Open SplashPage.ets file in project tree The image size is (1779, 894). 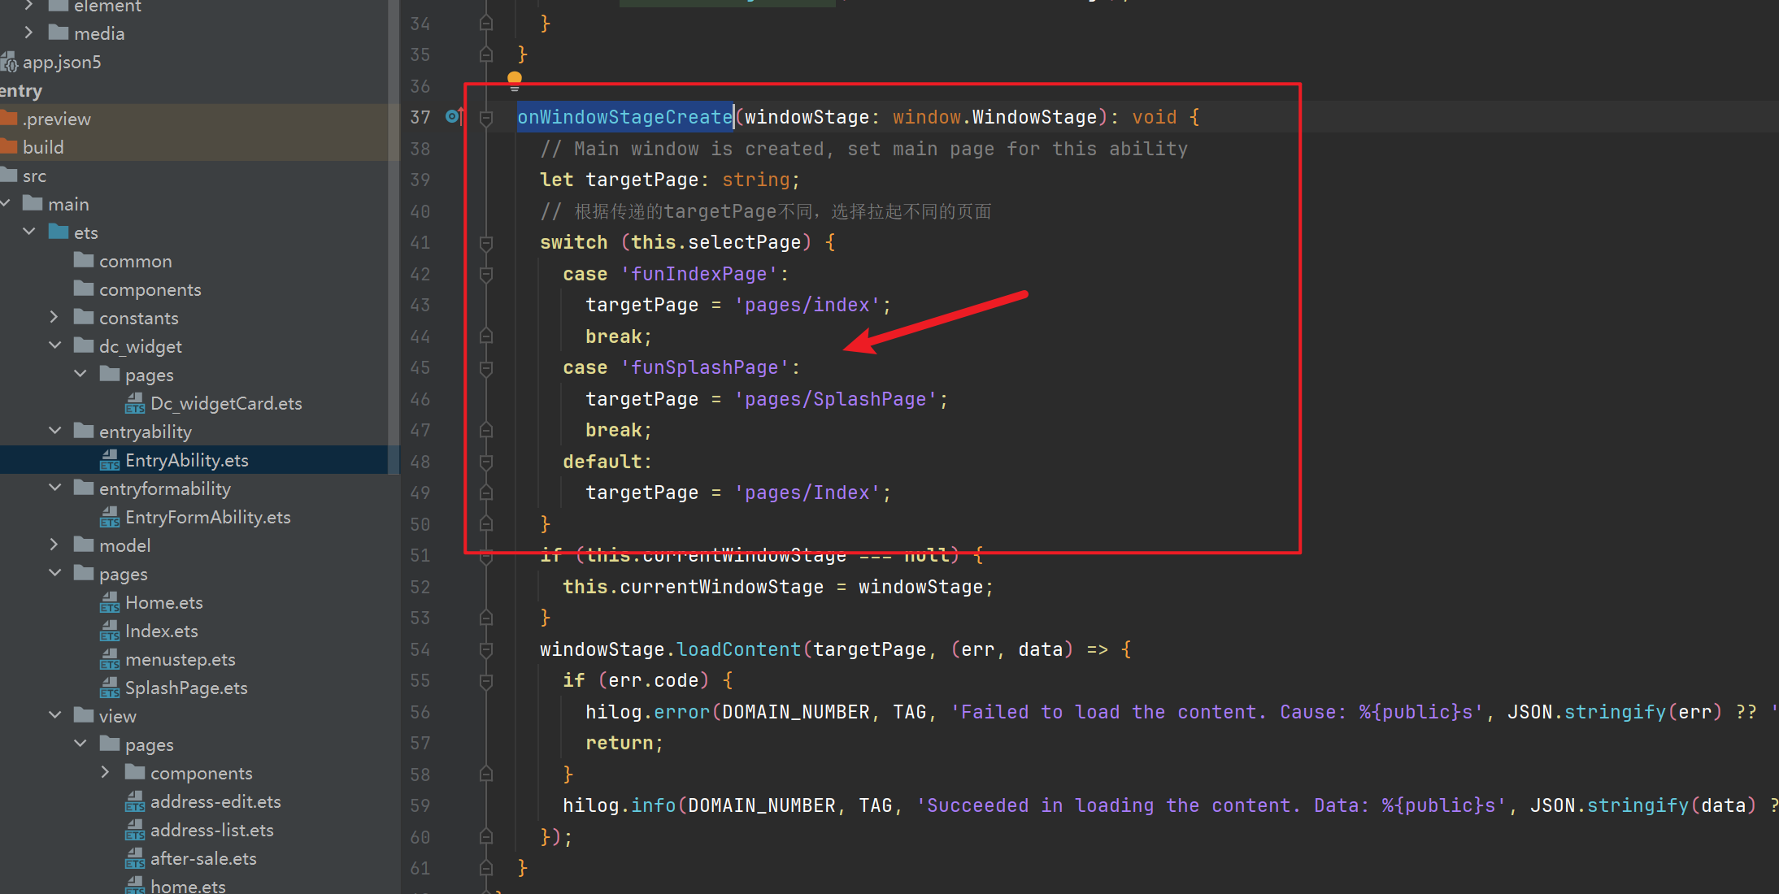point(185,688)
